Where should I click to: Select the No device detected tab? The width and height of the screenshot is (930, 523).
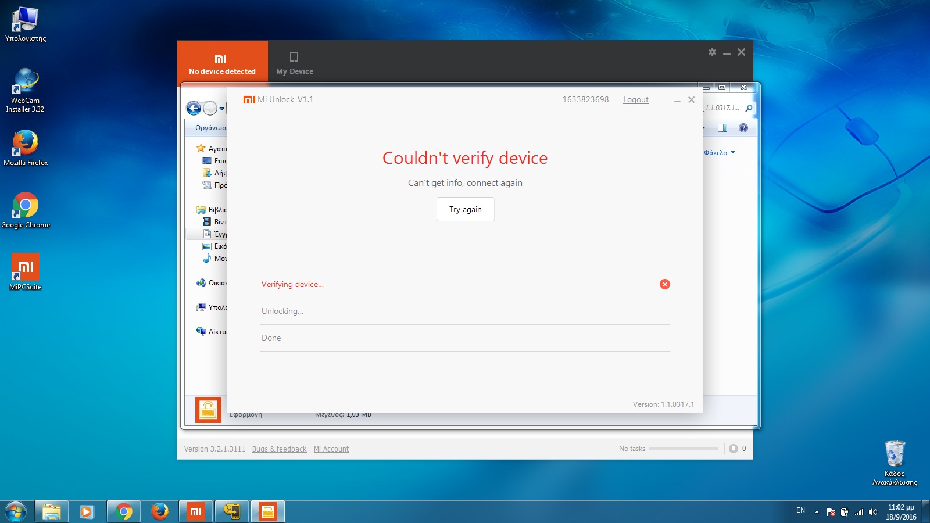[222, 62]
